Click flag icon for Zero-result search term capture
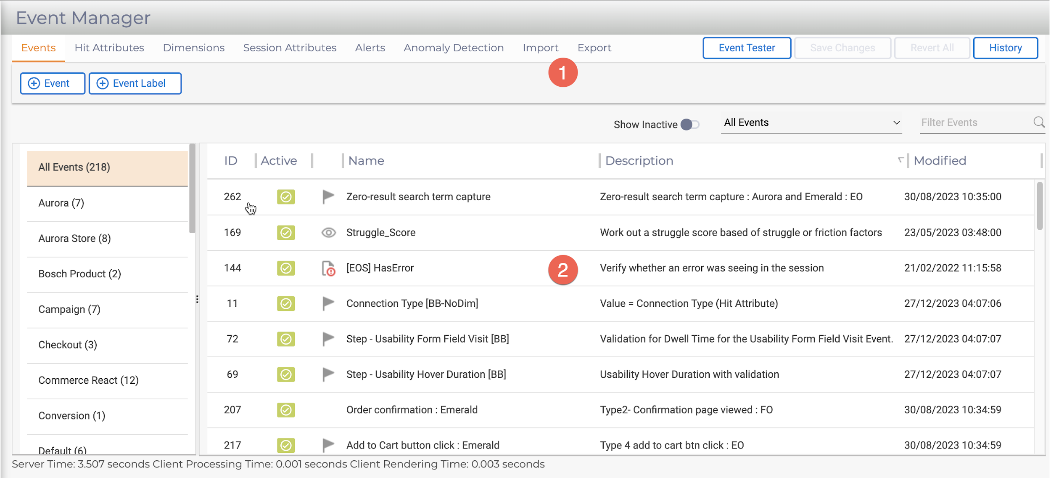1051x478 pixels. pyautogui.click(x=328, y=197)
